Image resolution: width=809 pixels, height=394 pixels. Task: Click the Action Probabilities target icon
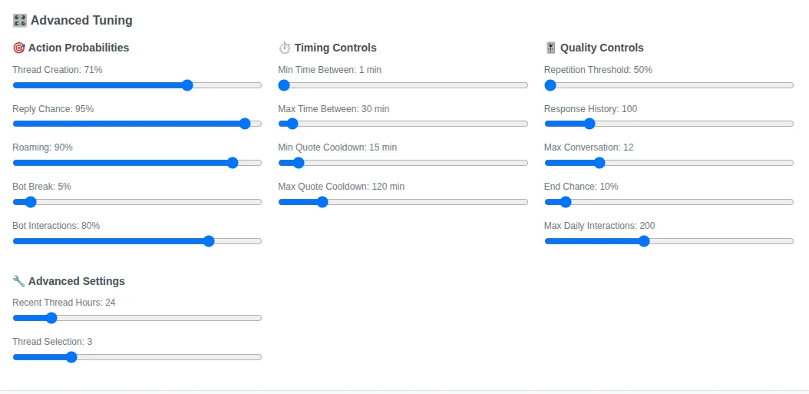(x=18, y=48)
